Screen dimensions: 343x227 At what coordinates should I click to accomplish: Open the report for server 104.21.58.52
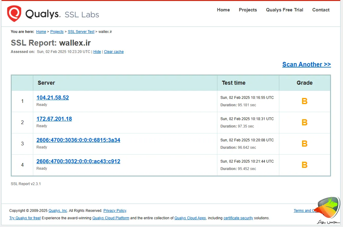click(52, 97)
